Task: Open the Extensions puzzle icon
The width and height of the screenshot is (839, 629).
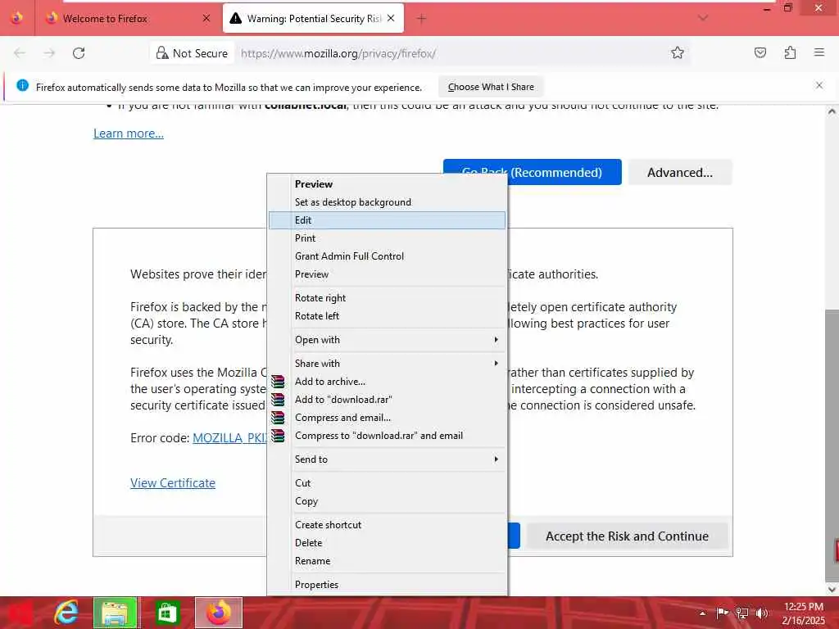Action: pos(790,52)
